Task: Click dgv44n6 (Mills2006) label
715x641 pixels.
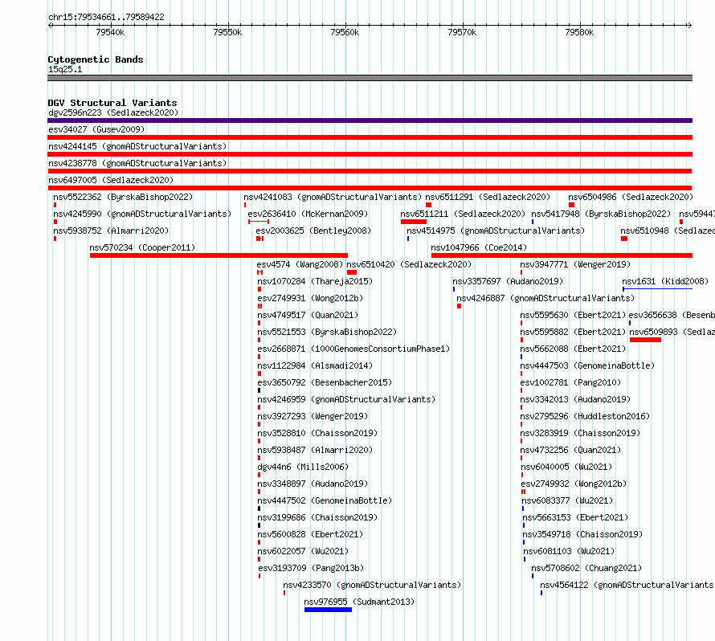Action: (x=303, y=467)
